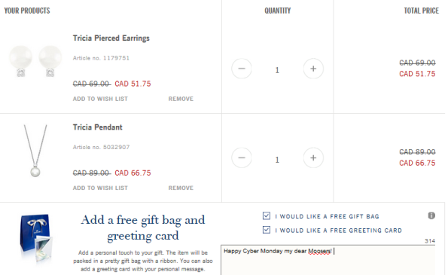Screen dimensions: 448x275
Task: Add Tricia Pendant to wish list
Action: coord(100,188)
